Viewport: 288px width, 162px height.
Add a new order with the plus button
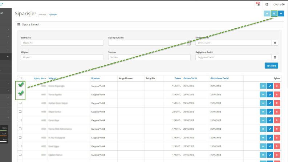pyautogui.click(x=281, y=13)
